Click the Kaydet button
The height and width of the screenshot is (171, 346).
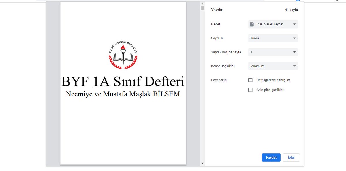(271, 157)
